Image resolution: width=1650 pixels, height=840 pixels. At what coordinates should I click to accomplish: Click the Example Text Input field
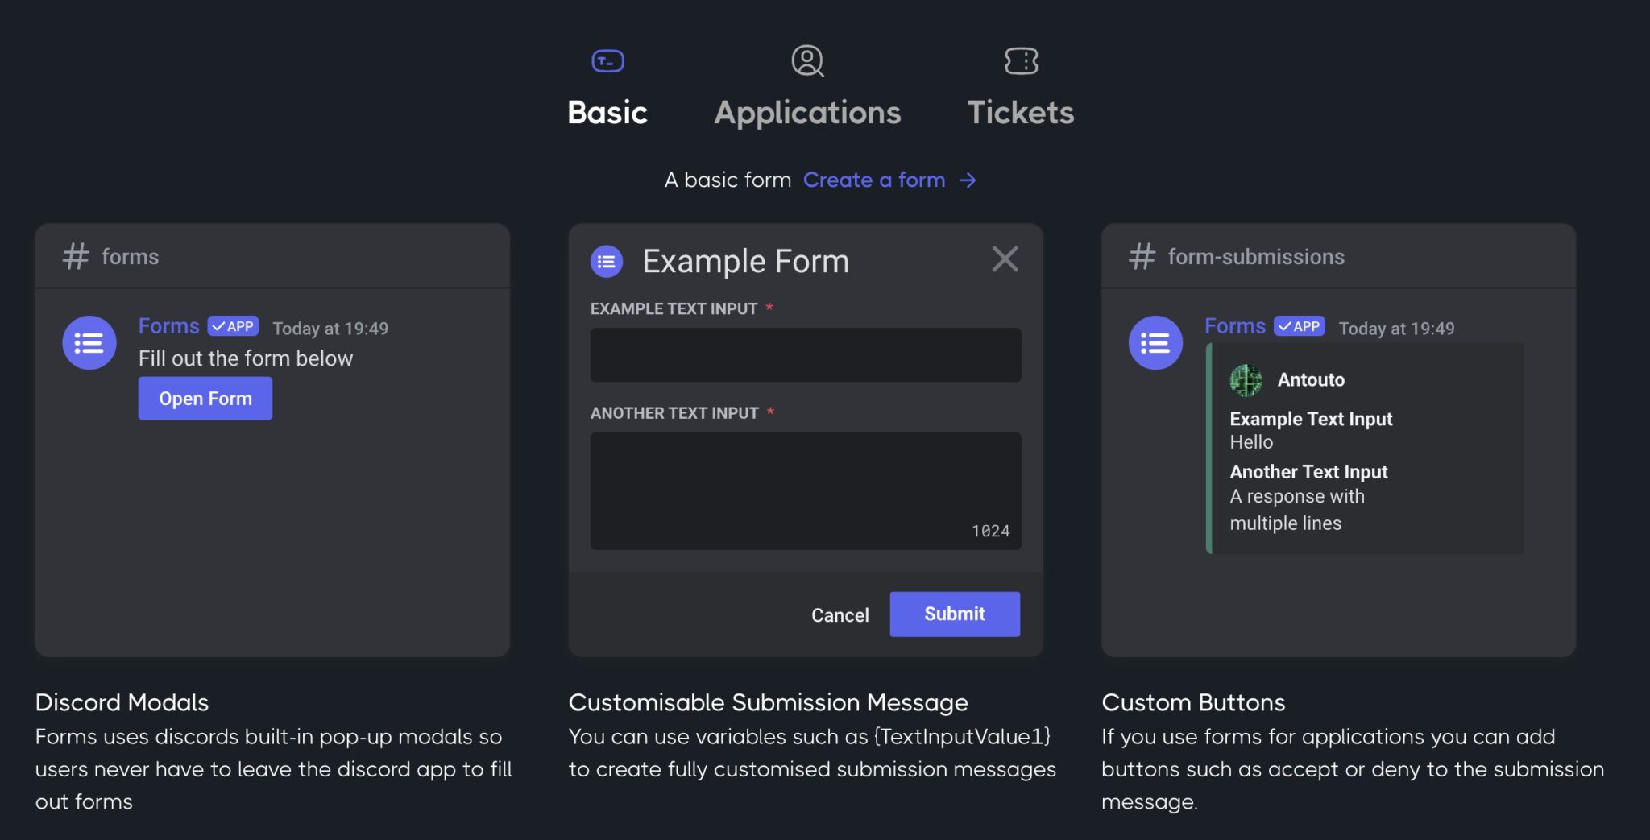[805, 354]
